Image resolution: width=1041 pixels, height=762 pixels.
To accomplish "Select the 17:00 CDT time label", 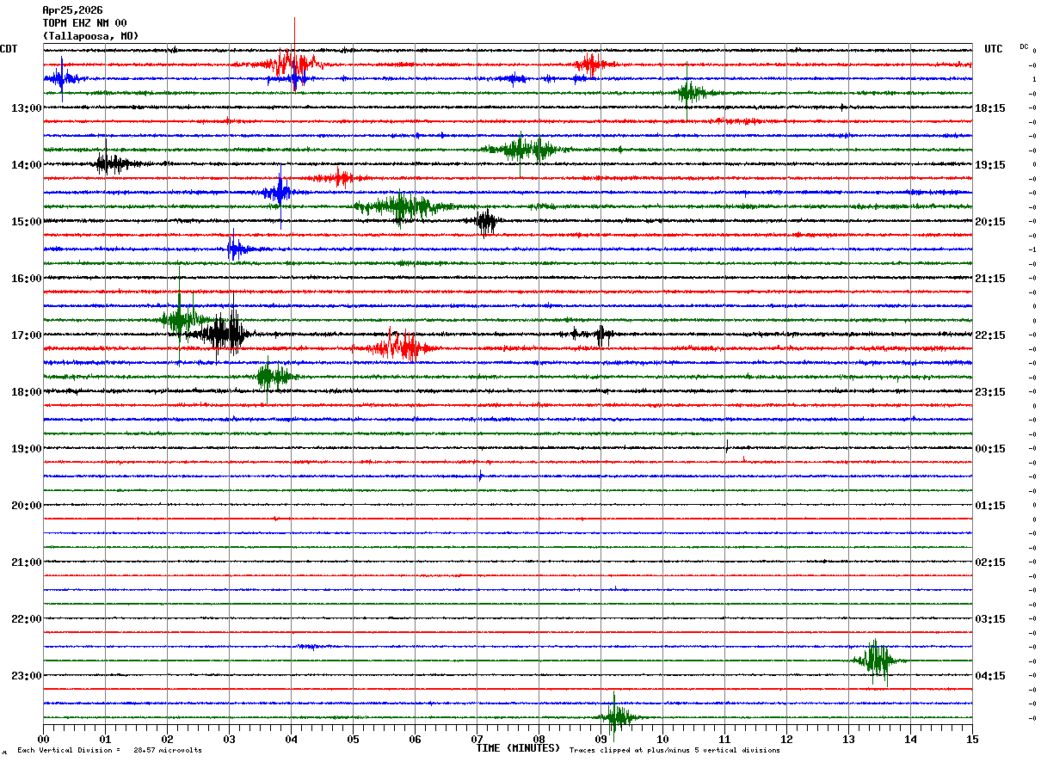I will click(x=27, y=335).
